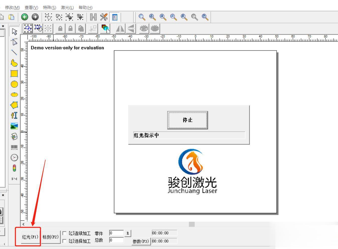Click the Demo version-only for evaluation text

click(67, 48)
